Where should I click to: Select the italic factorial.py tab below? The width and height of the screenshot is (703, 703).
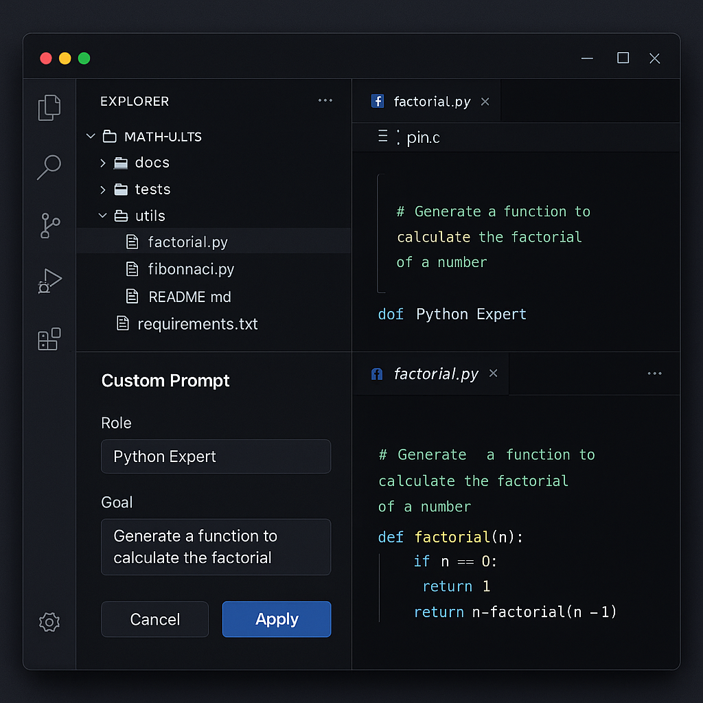tap(435, 373)
